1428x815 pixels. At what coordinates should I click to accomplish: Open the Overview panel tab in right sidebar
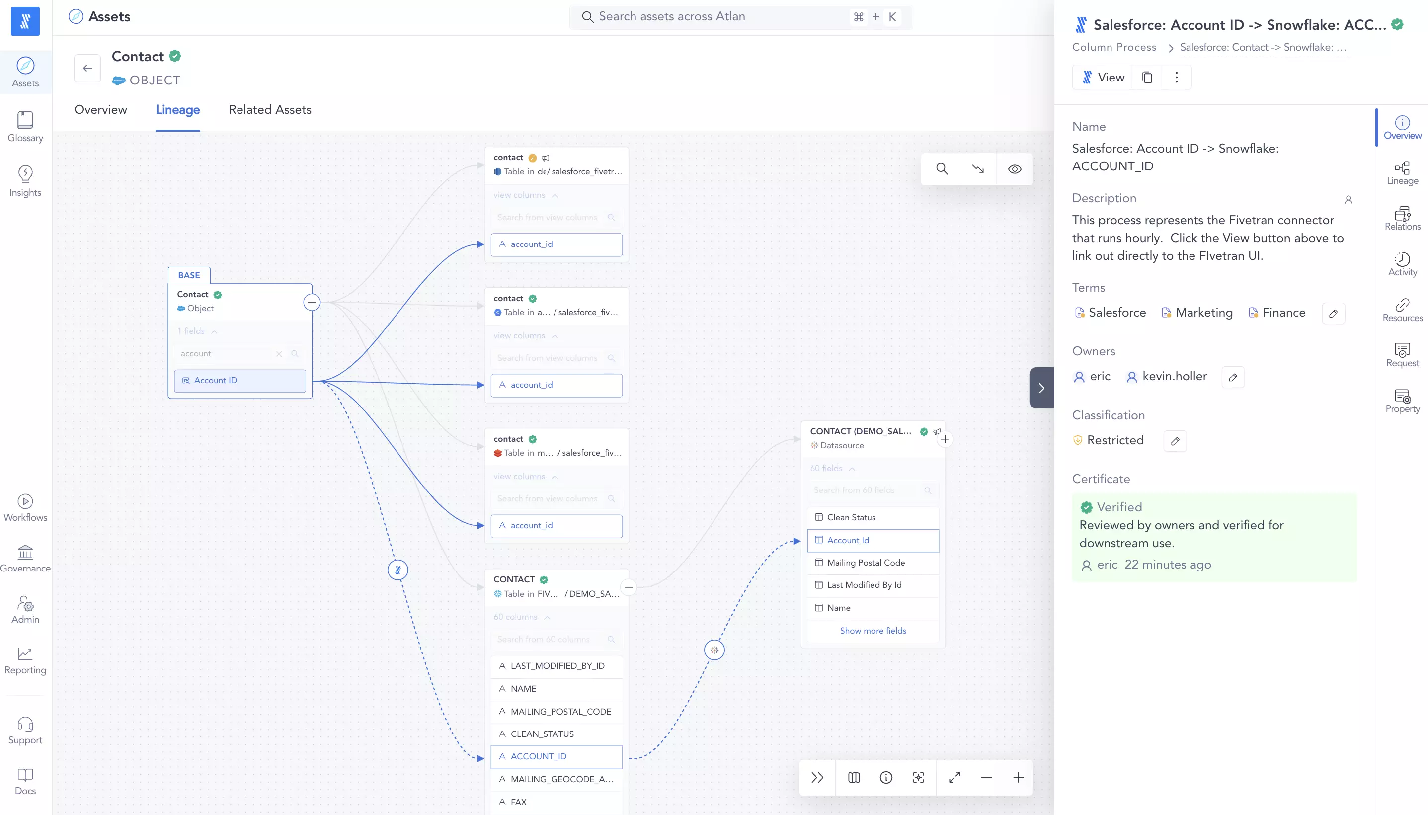(1402, 128)
